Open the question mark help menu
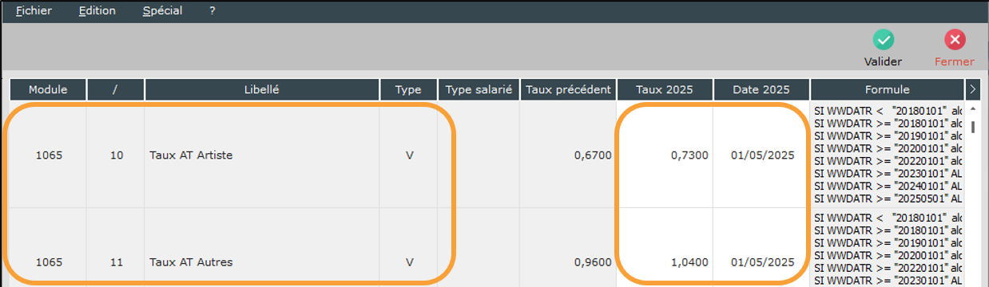The height and width of the screenshot is (287, 989). pyautogui.click(x=212, y=11)
